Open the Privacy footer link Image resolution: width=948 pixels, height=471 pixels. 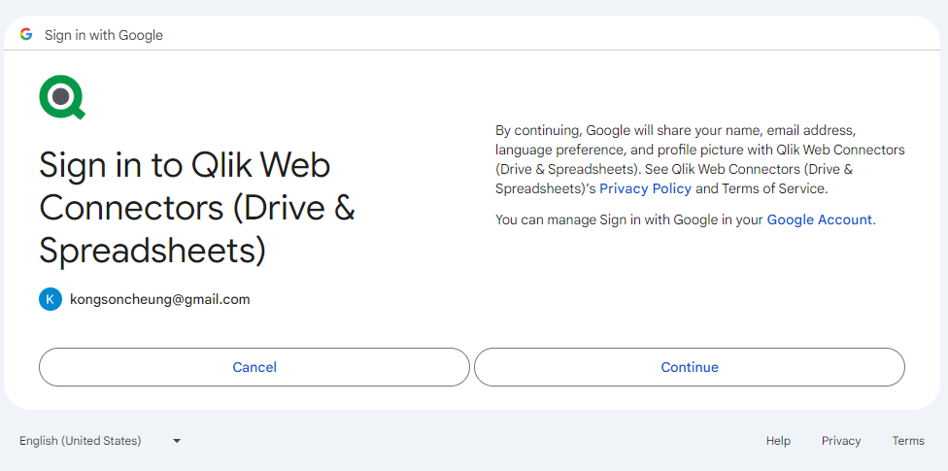[841, 441]
